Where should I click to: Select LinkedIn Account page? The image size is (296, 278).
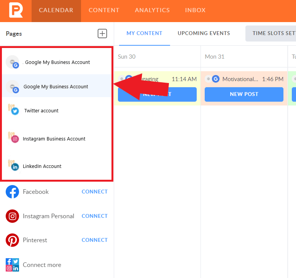(x=57, y=166)
